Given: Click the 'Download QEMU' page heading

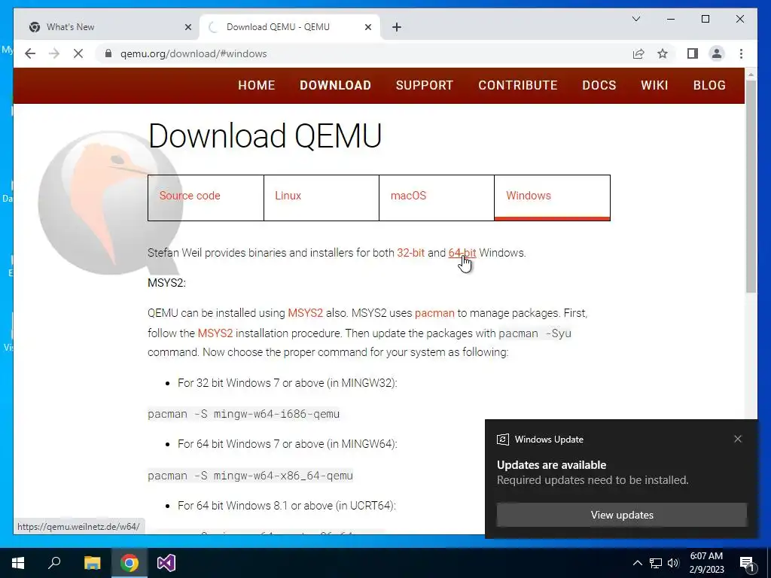Looking at the screenshot, I should tap(264, 135).
